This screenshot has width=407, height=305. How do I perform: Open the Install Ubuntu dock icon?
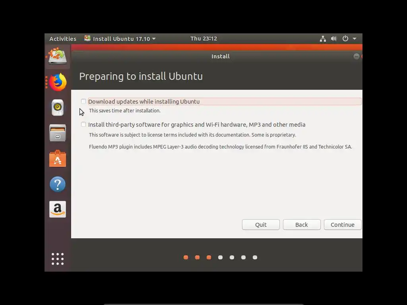(x=57, y=56)
